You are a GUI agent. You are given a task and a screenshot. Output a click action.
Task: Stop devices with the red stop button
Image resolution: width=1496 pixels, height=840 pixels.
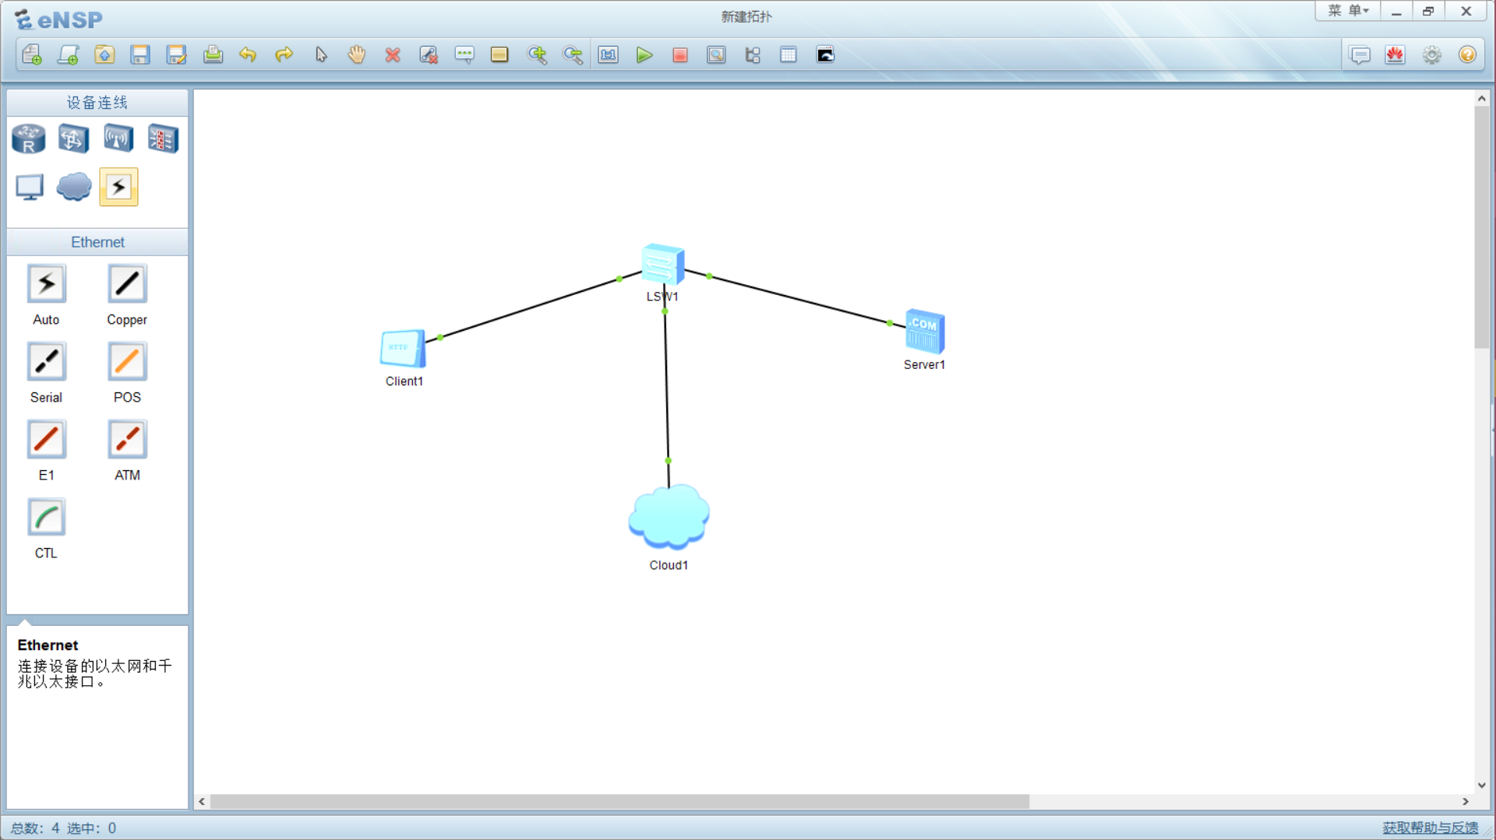point(680,55)
